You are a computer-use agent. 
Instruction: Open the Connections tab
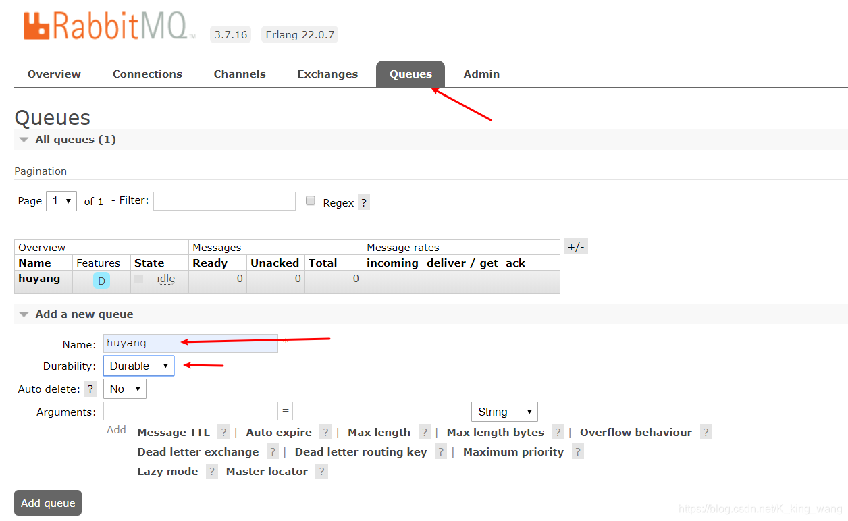[x=147, y=74]
